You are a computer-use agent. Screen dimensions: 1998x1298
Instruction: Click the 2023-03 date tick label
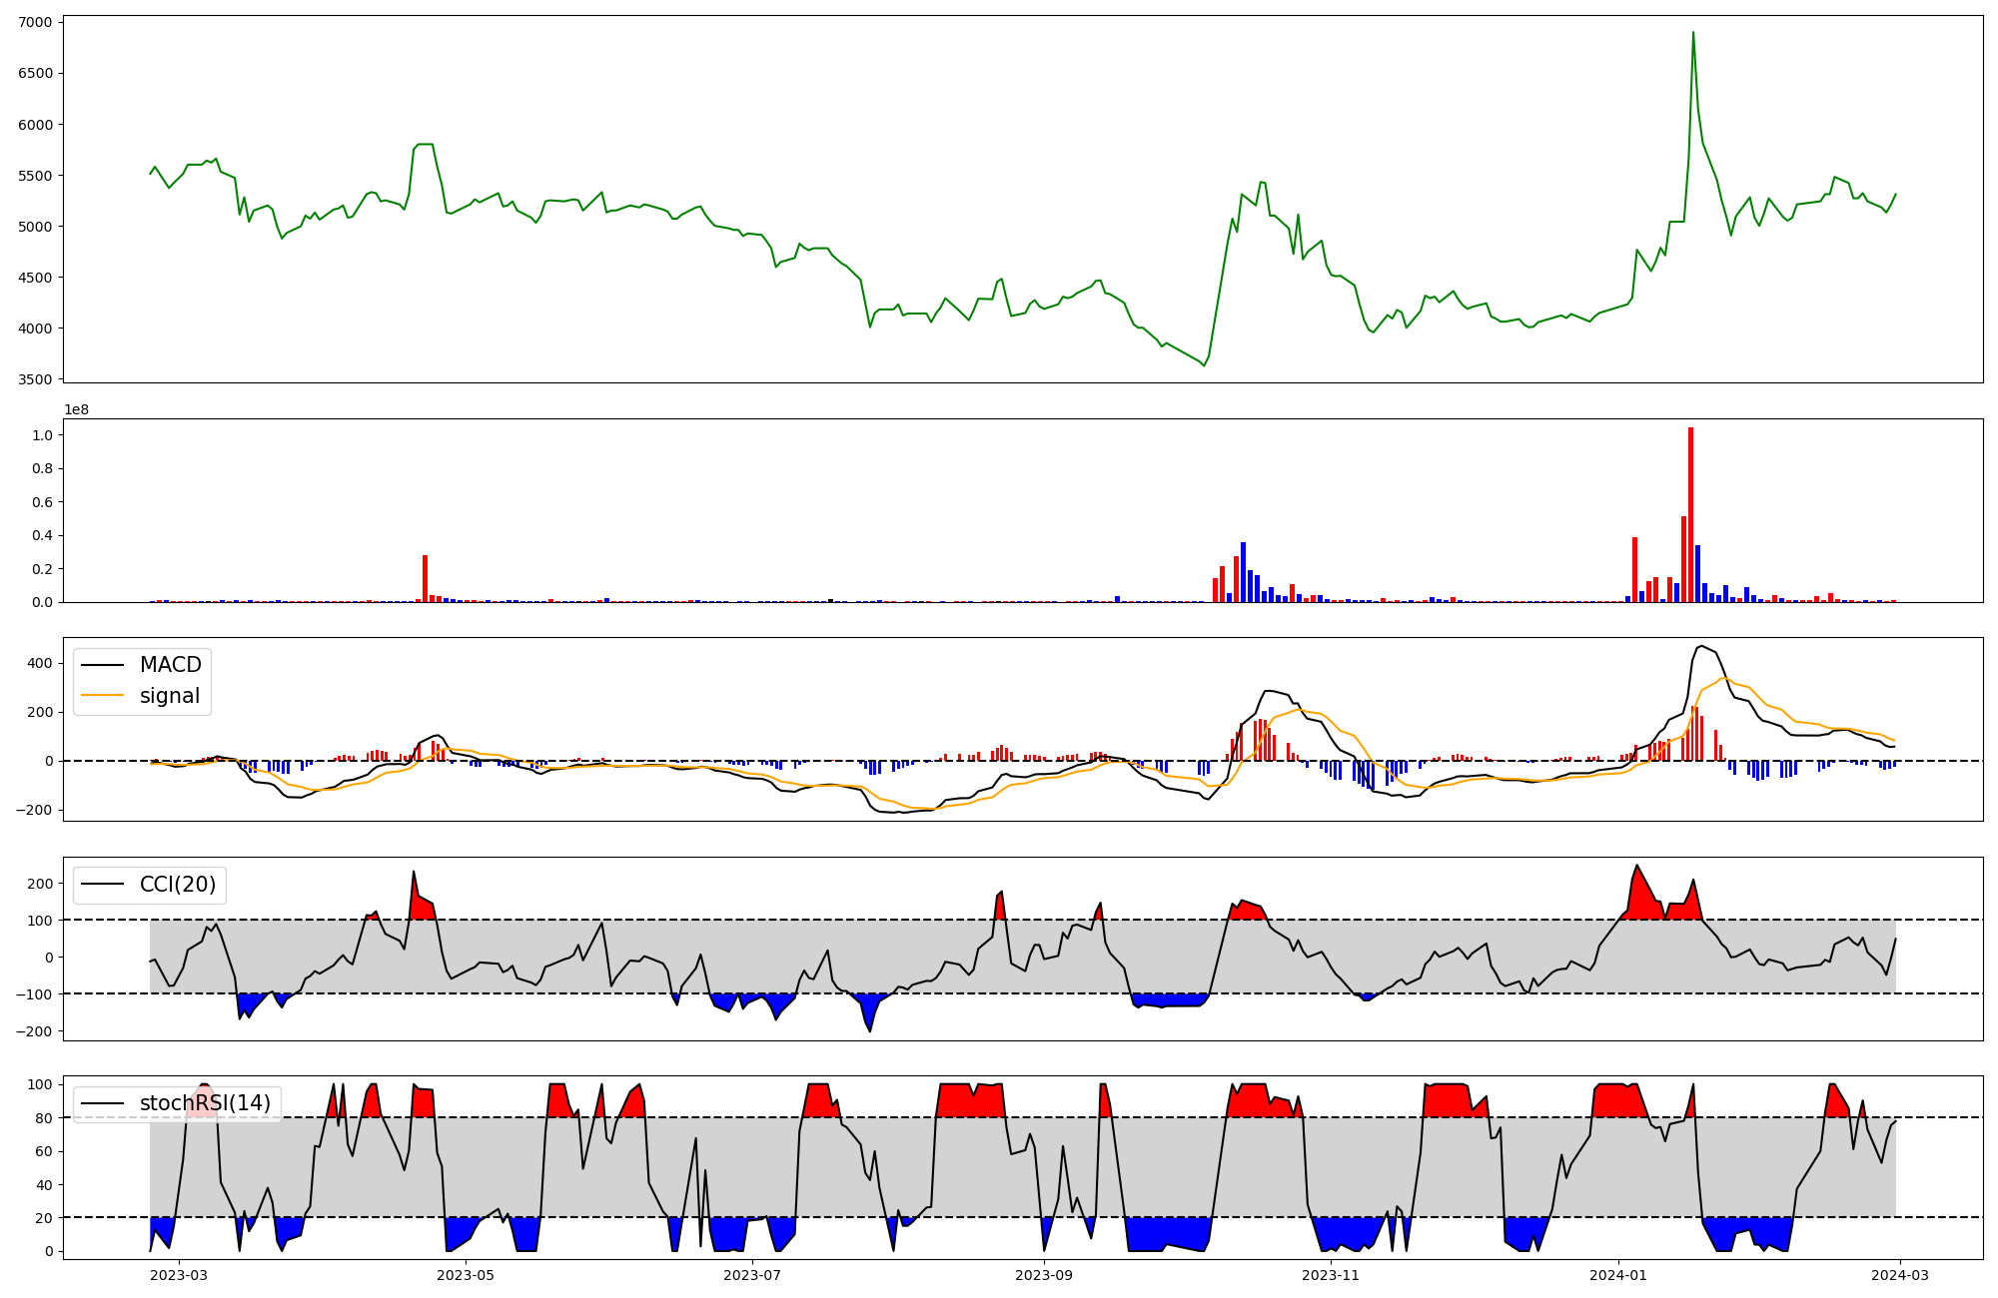(180, 1275)
